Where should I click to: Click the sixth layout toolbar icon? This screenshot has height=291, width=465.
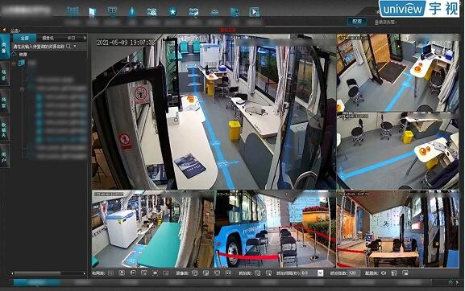[166, 273]
